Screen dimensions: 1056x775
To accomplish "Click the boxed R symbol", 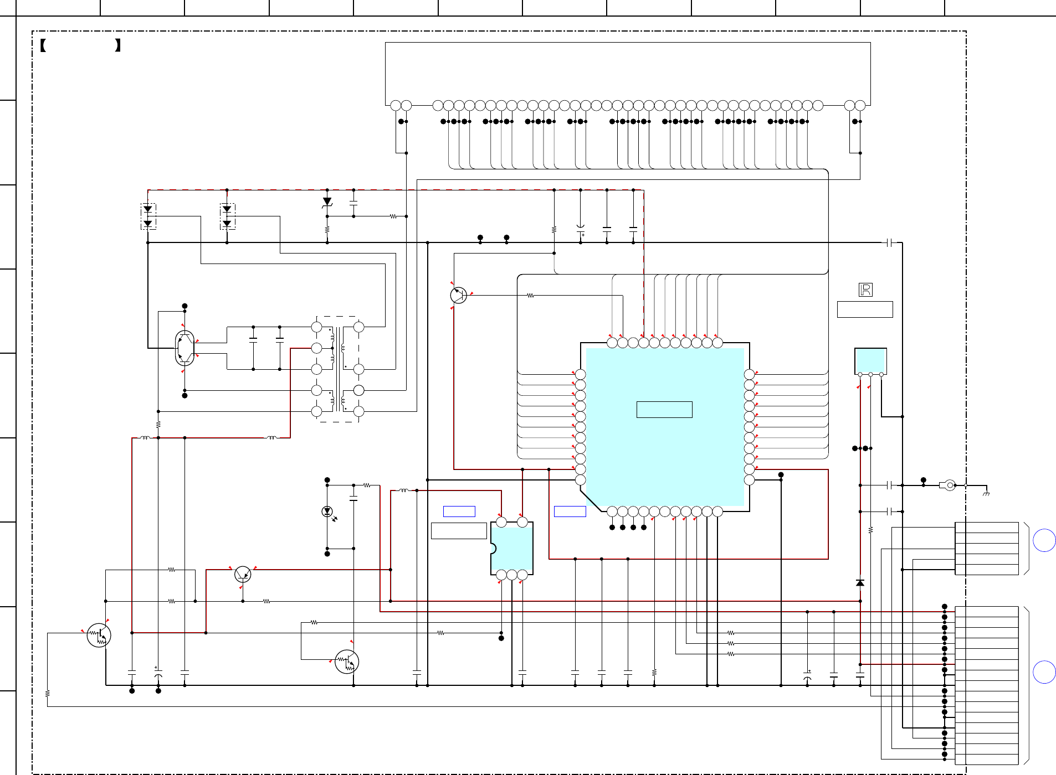I will click(x=865, y=290).
